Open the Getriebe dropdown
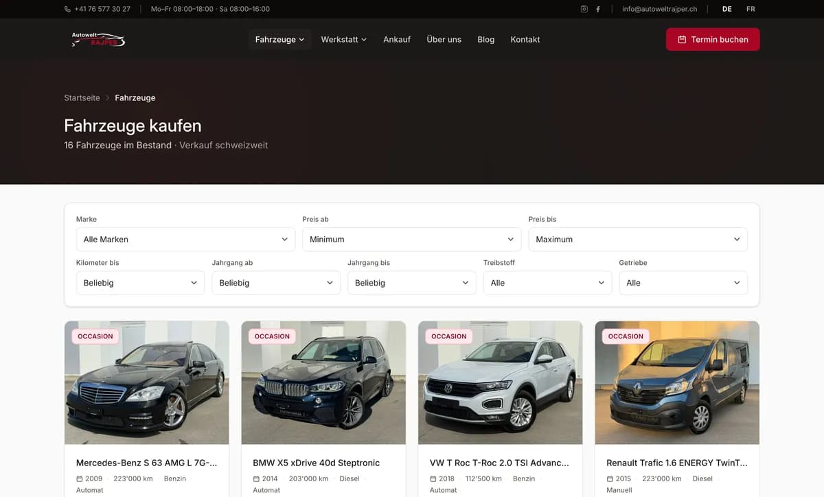The image size is (824, 497). (683, 283)
